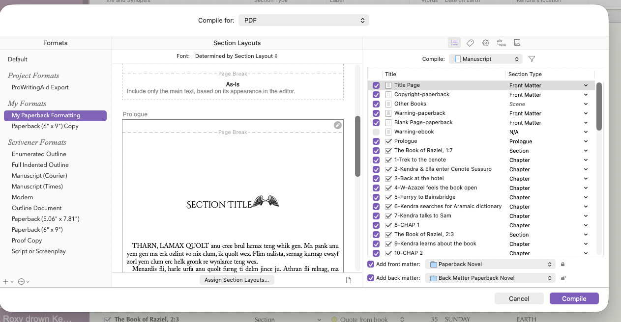The height and width of the screenshot is (322, 621).
Task: Open the Paperback Novel front matter dropdown
Action: click(x=490, y=264)
